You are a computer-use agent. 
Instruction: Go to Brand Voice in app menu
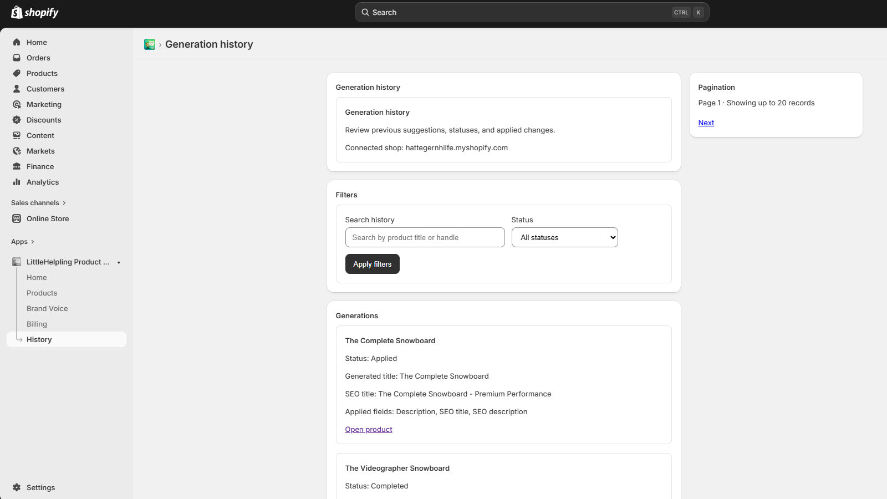[47, 308]
